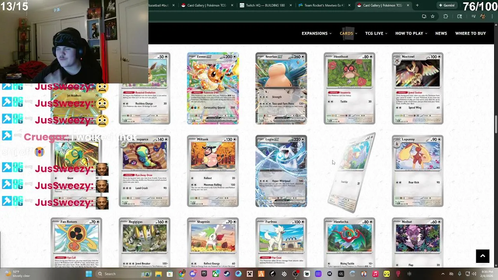Open the Regigigas card
Screen dimensions: 498x280
click(144, 242)
